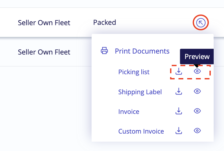Preview the Shipping Label via eye icon
Image resolution: width=224 pixels, height=151 pixels.
(x=197, y=91)
